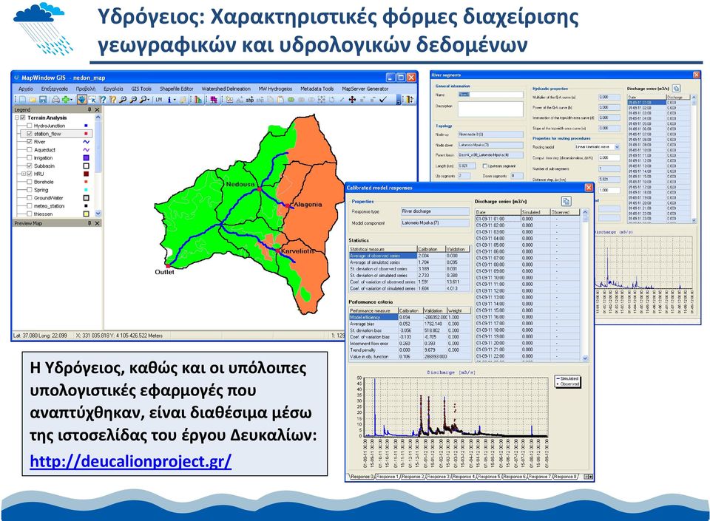Click the second magnifier zoom tool
The width and height of the screenshot is (710, 521).
133,100
